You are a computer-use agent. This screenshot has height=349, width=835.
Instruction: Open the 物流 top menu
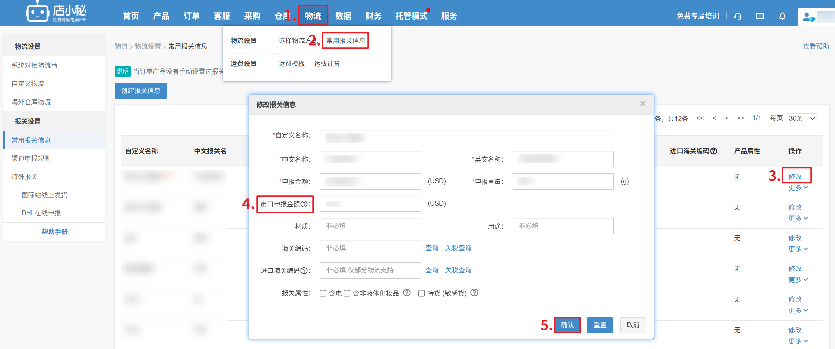pos(313,16)
